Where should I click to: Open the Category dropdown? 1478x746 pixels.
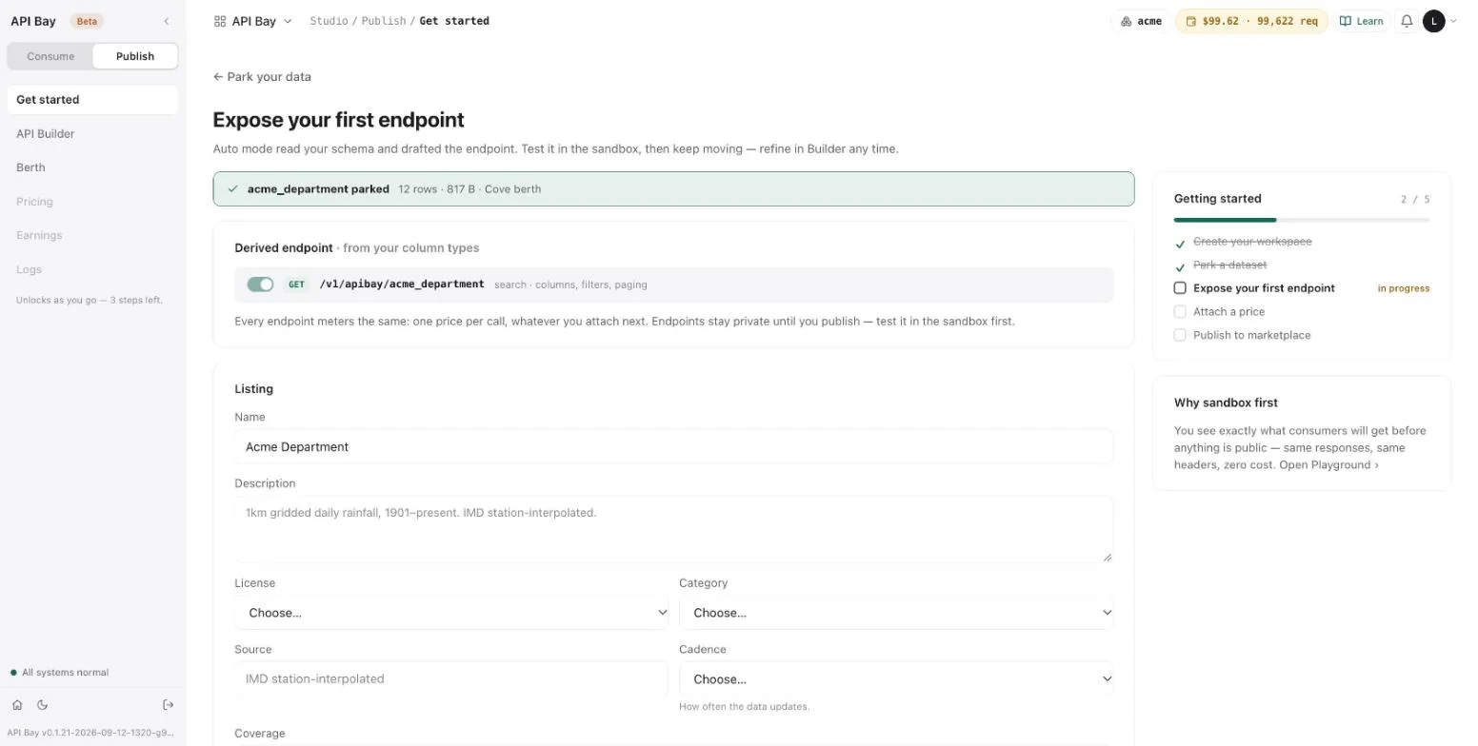click(896, 613)
